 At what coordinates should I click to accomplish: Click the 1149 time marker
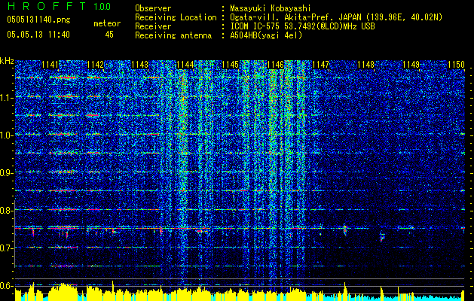(411, 65)
